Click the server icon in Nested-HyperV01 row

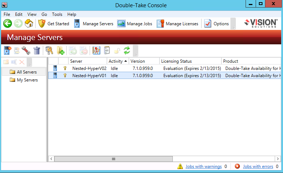coord(55,75)
